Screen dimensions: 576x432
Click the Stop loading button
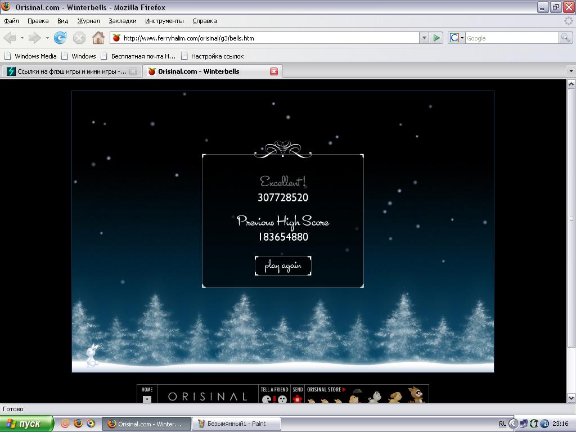(x=79, y=38)
